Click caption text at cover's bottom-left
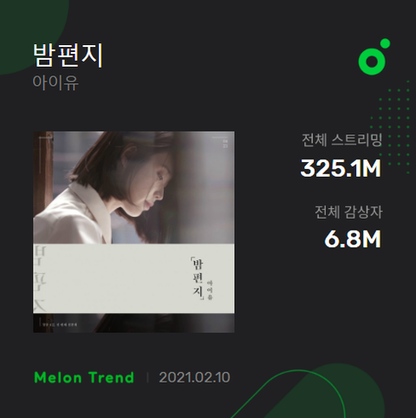The image size is (416, 418). tap(60, 324)
